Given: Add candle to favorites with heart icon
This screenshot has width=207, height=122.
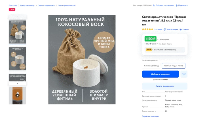Looking at the screenshot, I should click(184, 74).
